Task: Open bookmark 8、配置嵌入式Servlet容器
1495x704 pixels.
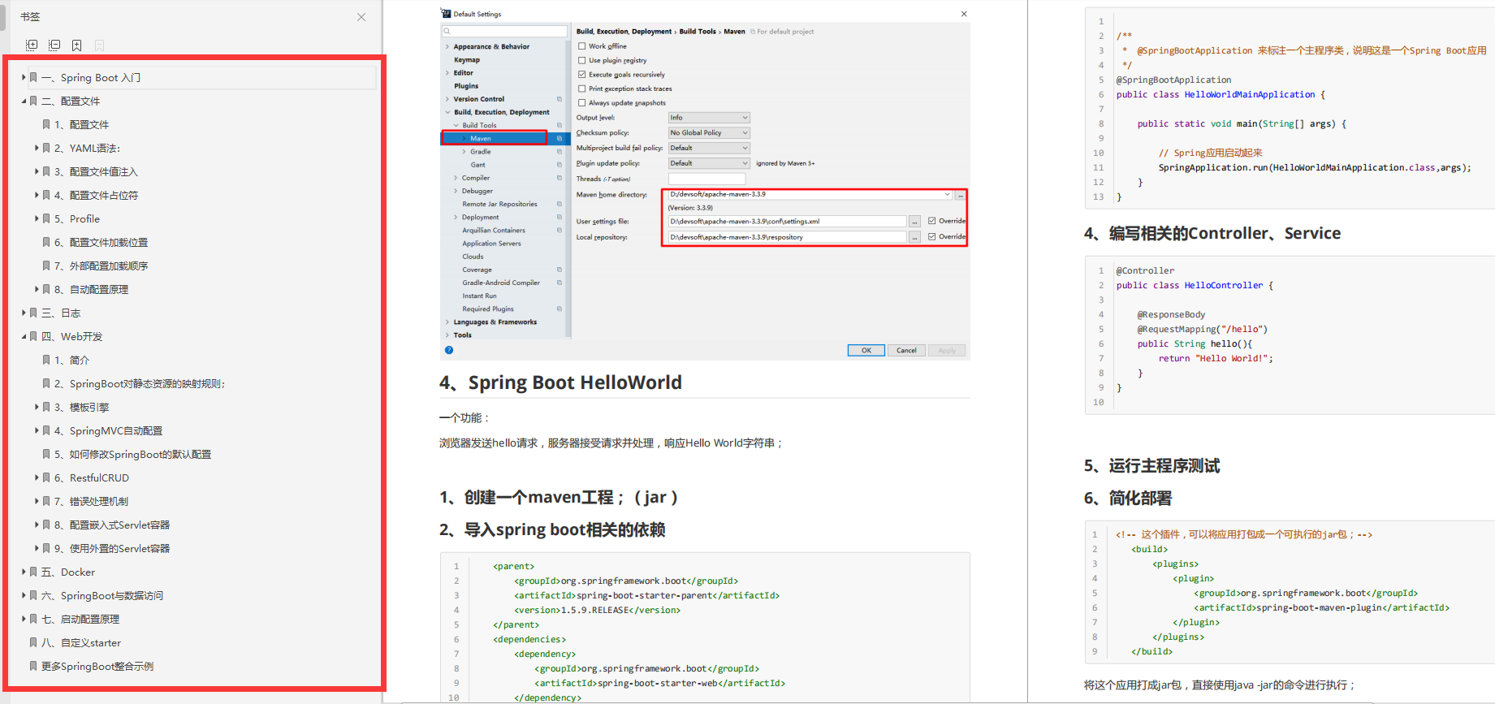Action: click(x=112, y=525)
